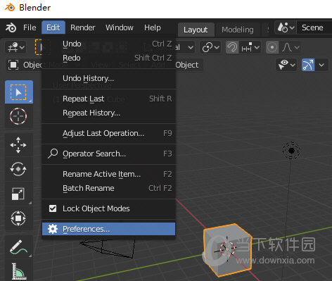Viewport: 332px width, 281px height.
Task: Open the snapping options dropdown
Action: pos(250,48)
